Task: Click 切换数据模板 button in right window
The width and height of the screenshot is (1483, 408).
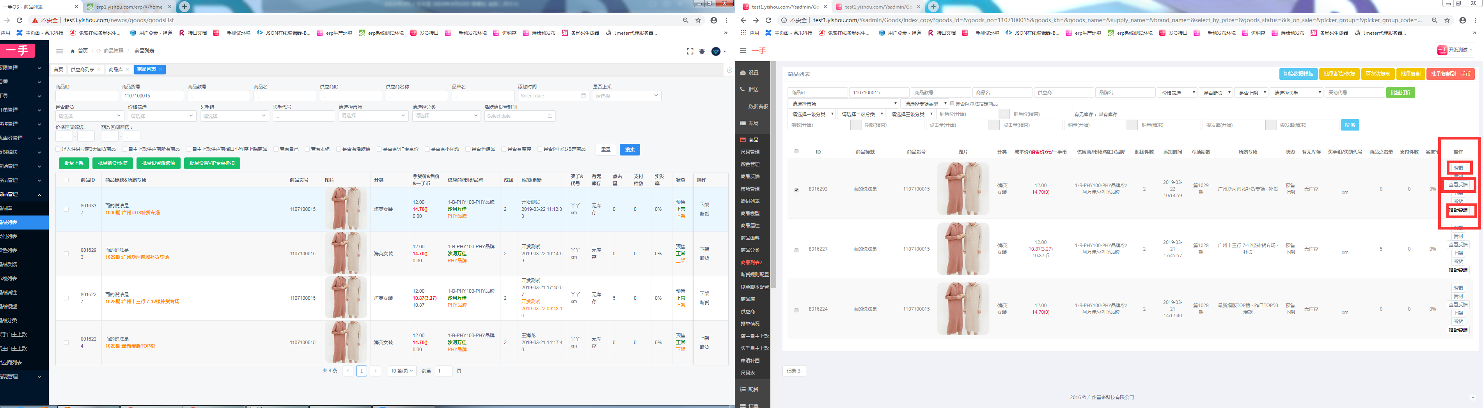Action: 1298,74
